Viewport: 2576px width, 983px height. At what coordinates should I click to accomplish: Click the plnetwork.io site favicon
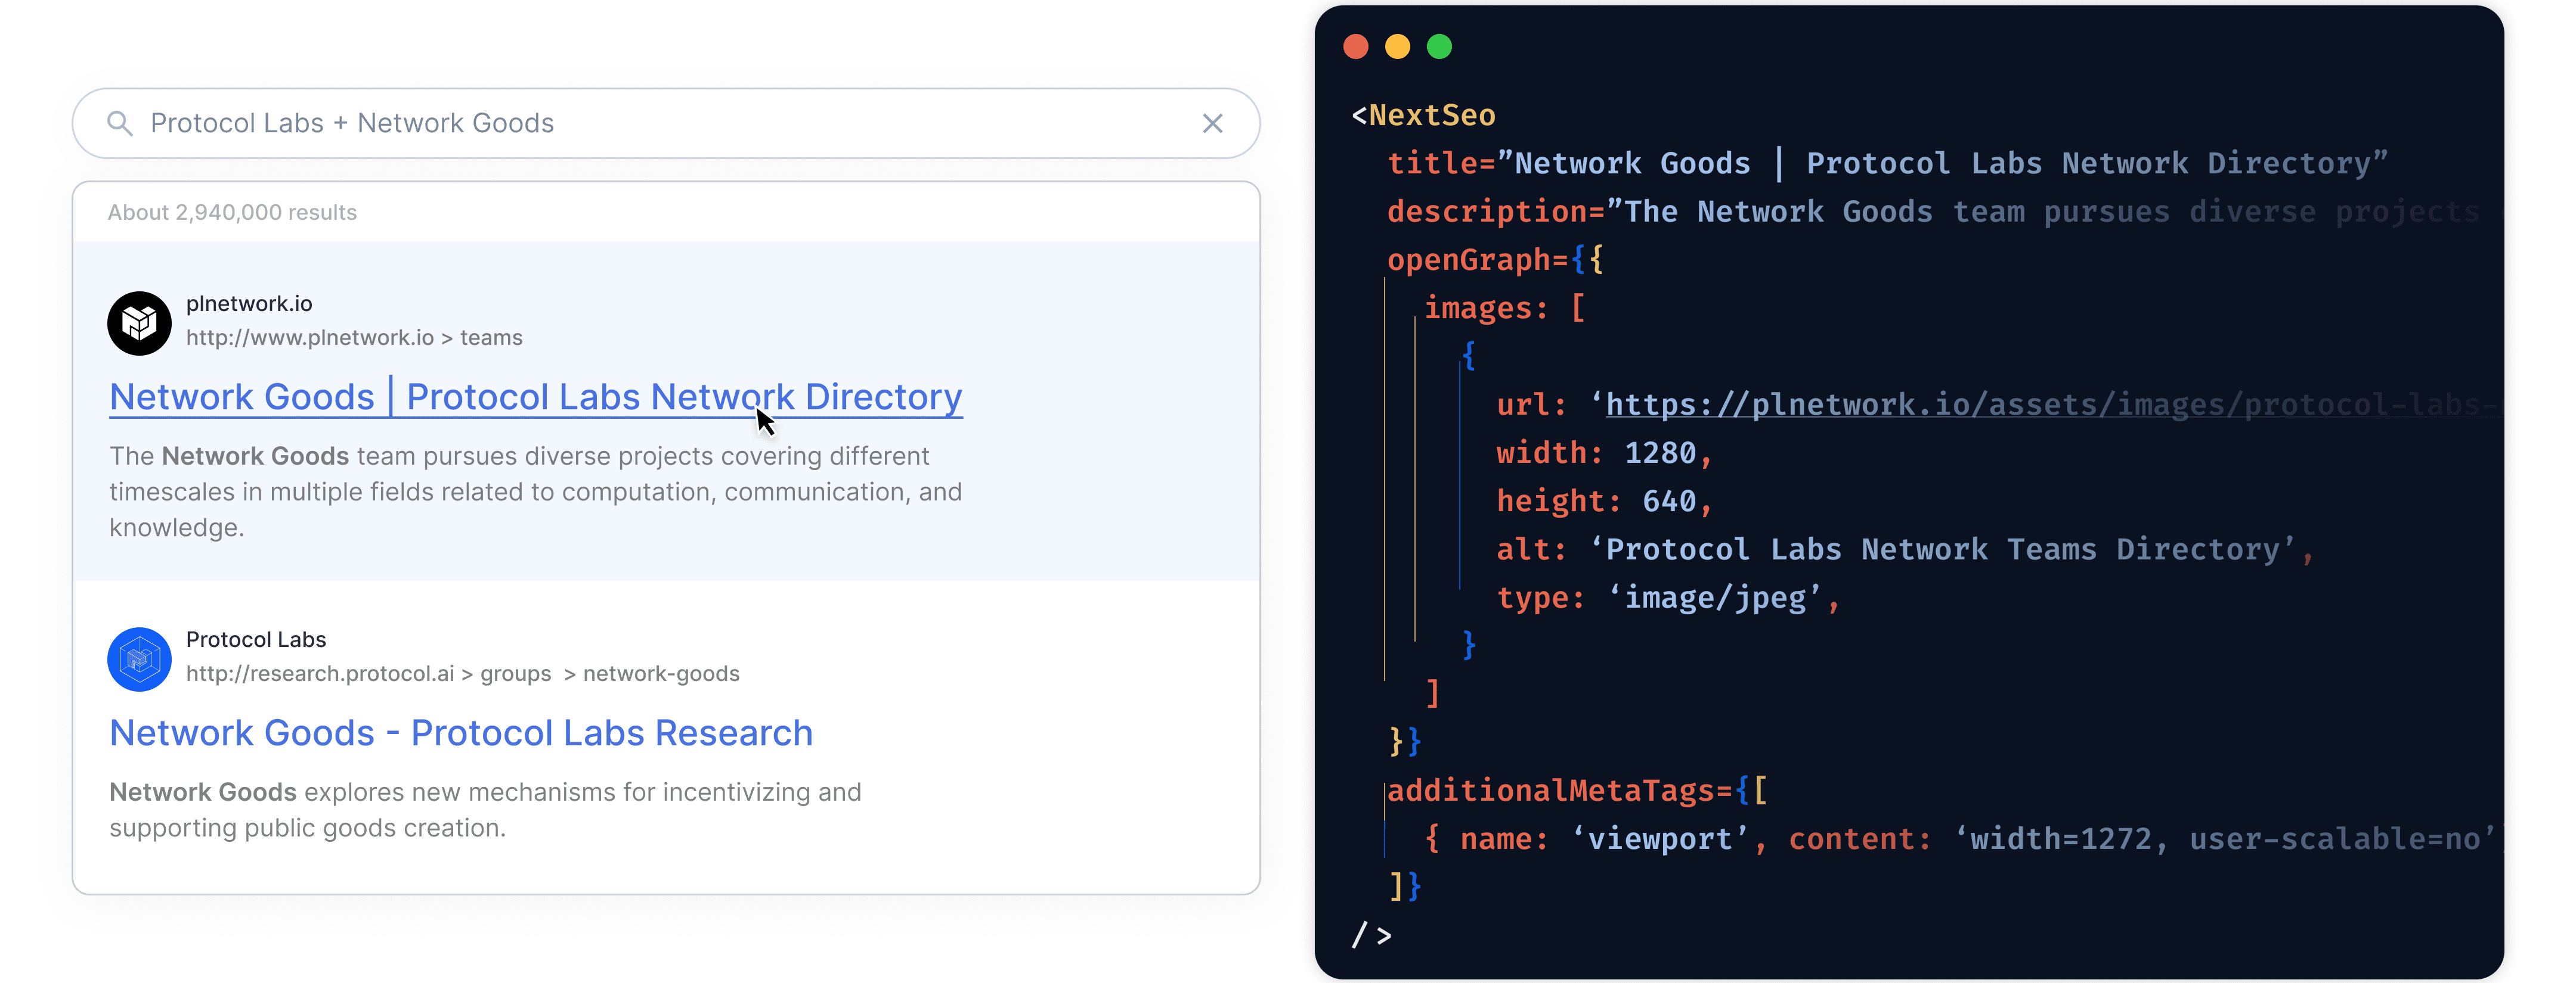pyautogui.click(x=139, y=323)
